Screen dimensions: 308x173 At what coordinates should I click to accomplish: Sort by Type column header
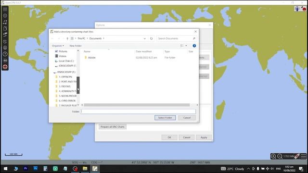click(x=167, y=51)
